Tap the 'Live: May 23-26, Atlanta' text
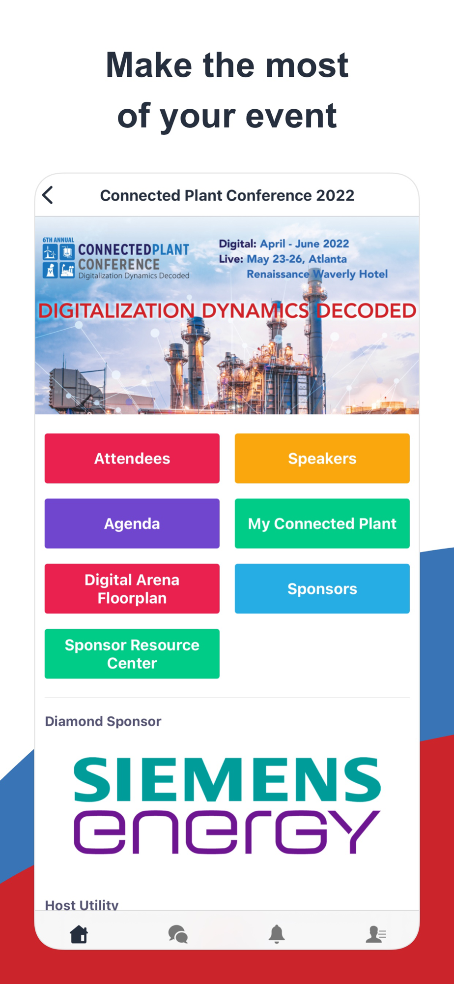The image size is (454, 984). click(283, 259)
